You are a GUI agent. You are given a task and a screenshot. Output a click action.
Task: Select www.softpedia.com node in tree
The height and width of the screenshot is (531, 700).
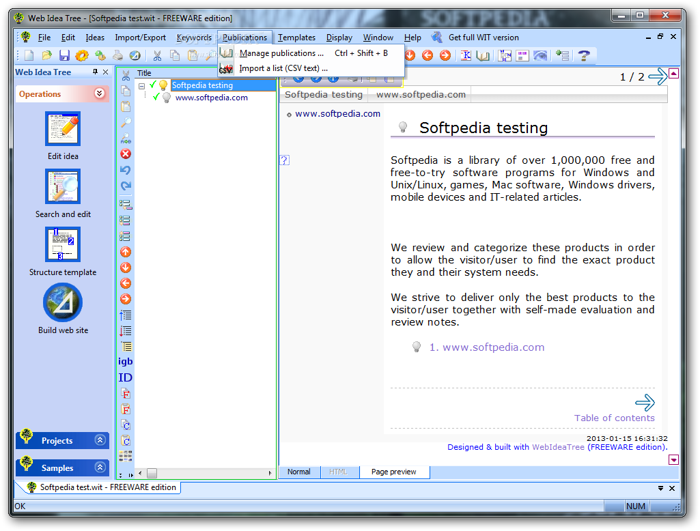tap(212, 98)
